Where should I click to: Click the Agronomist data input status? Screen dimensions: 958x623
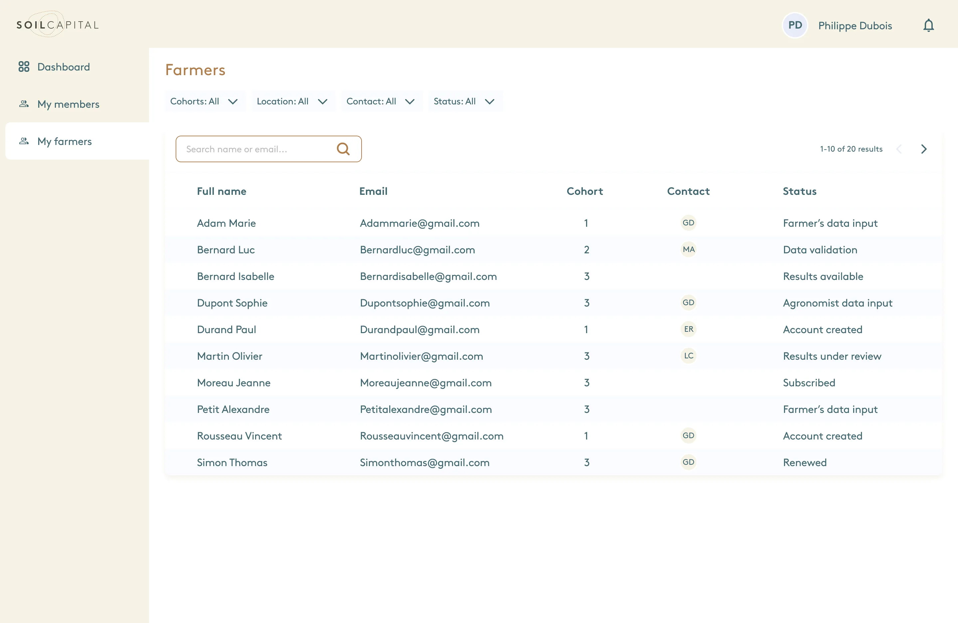(x=837, y=303)
